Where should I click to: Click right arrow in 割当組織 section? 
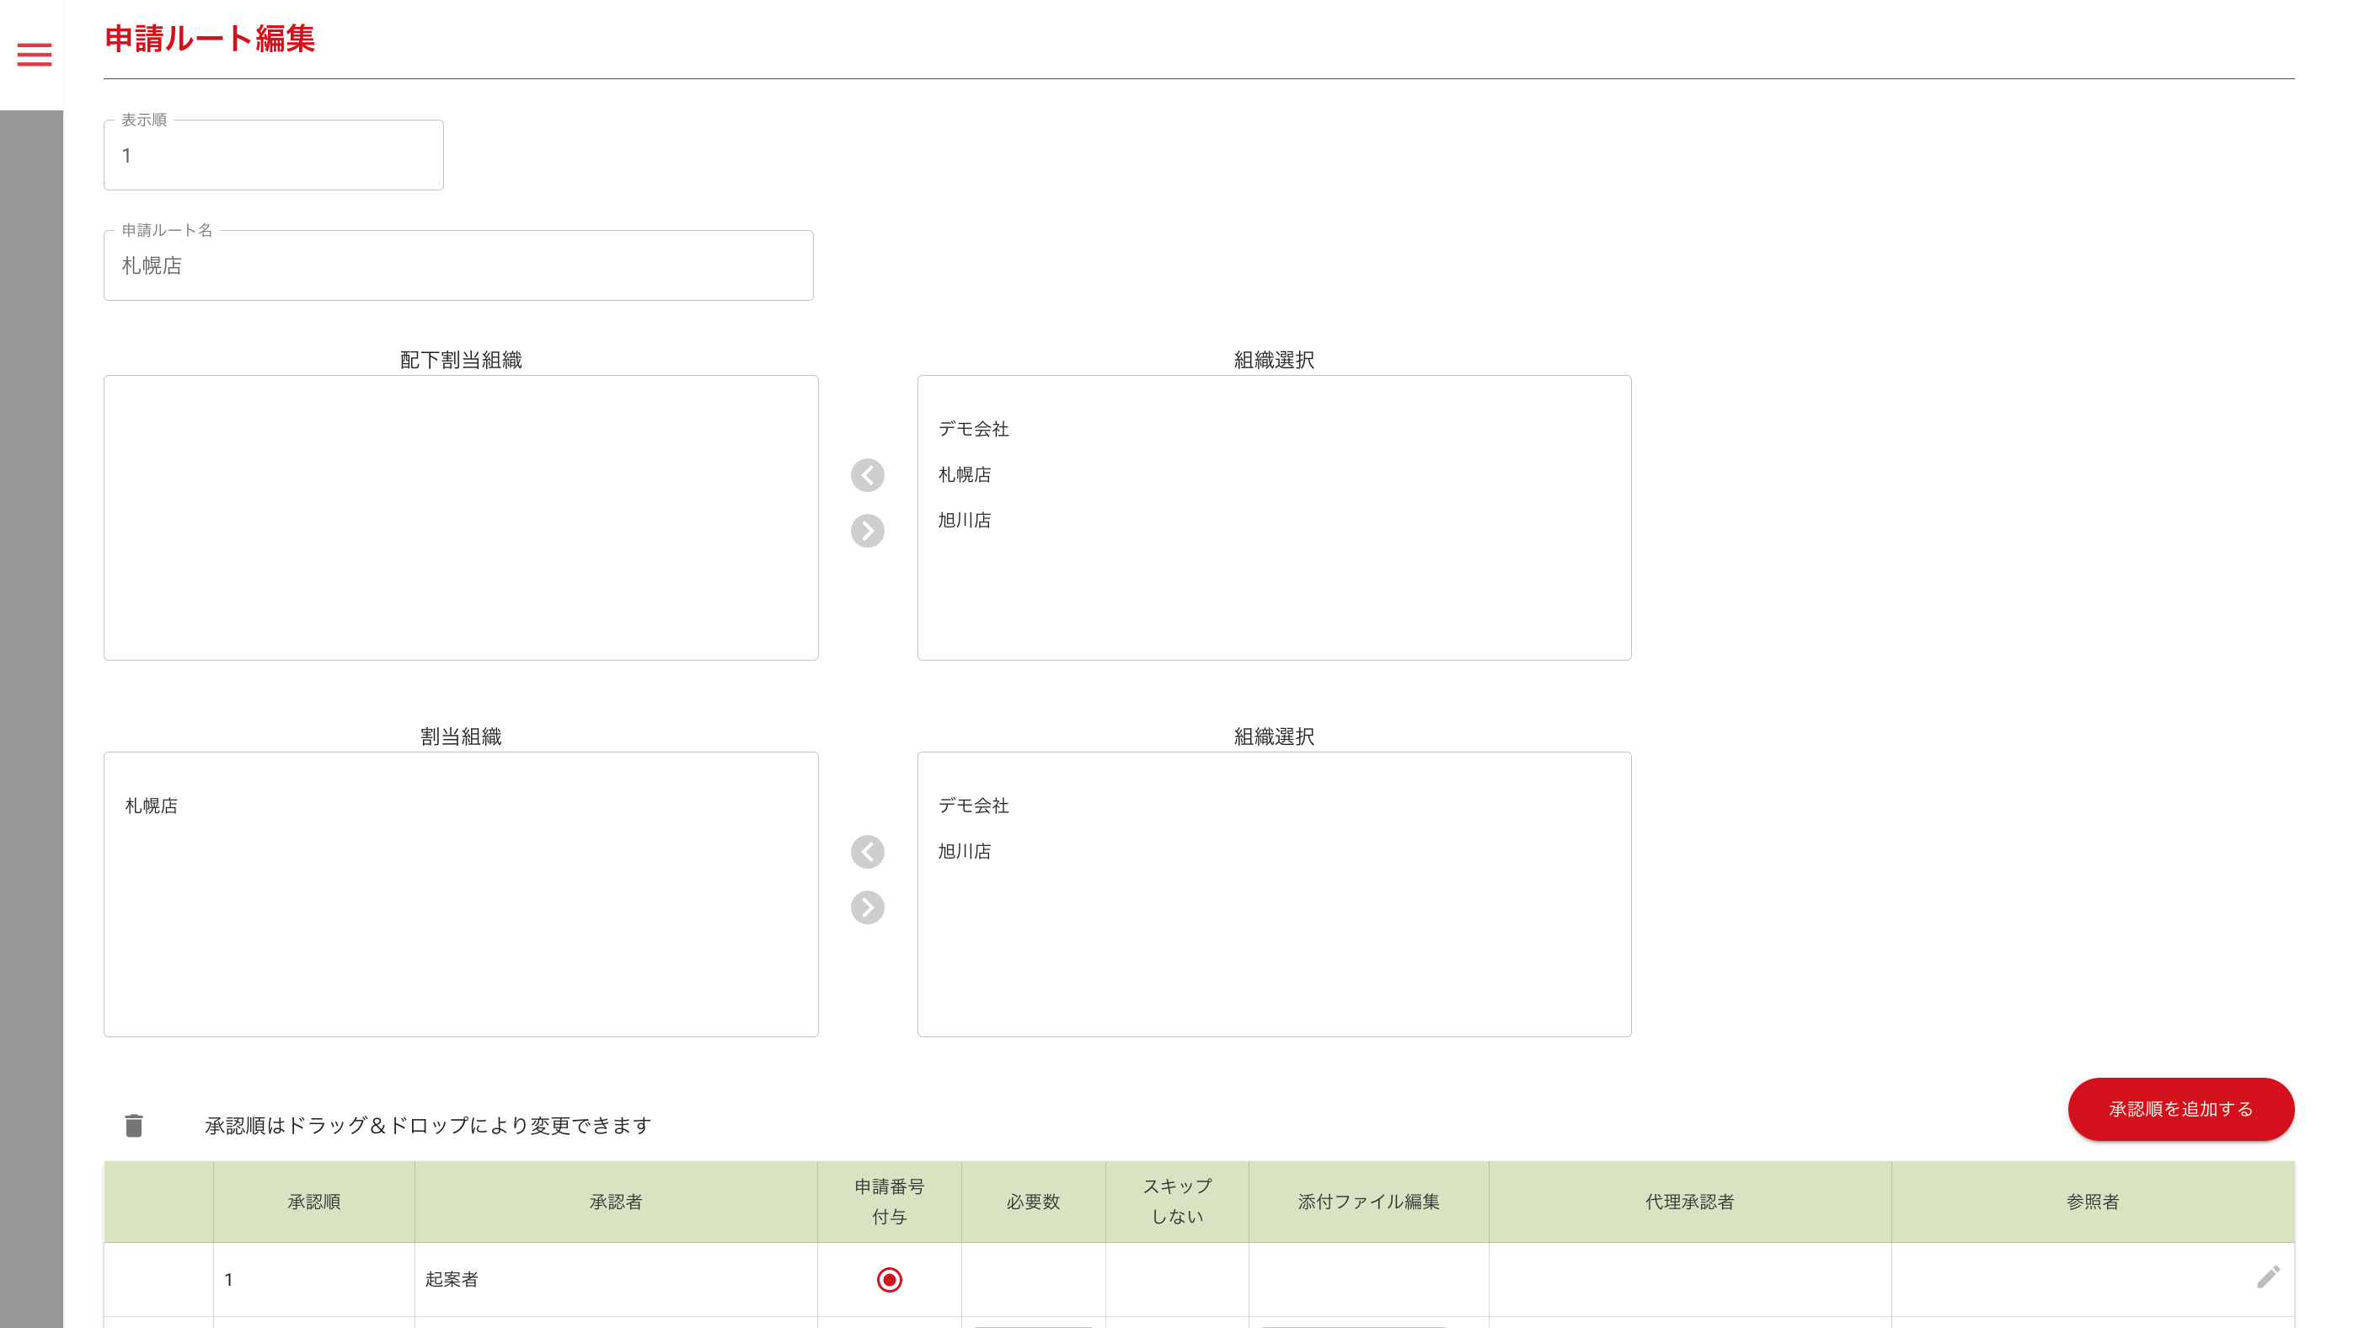[x=866, y=907]
